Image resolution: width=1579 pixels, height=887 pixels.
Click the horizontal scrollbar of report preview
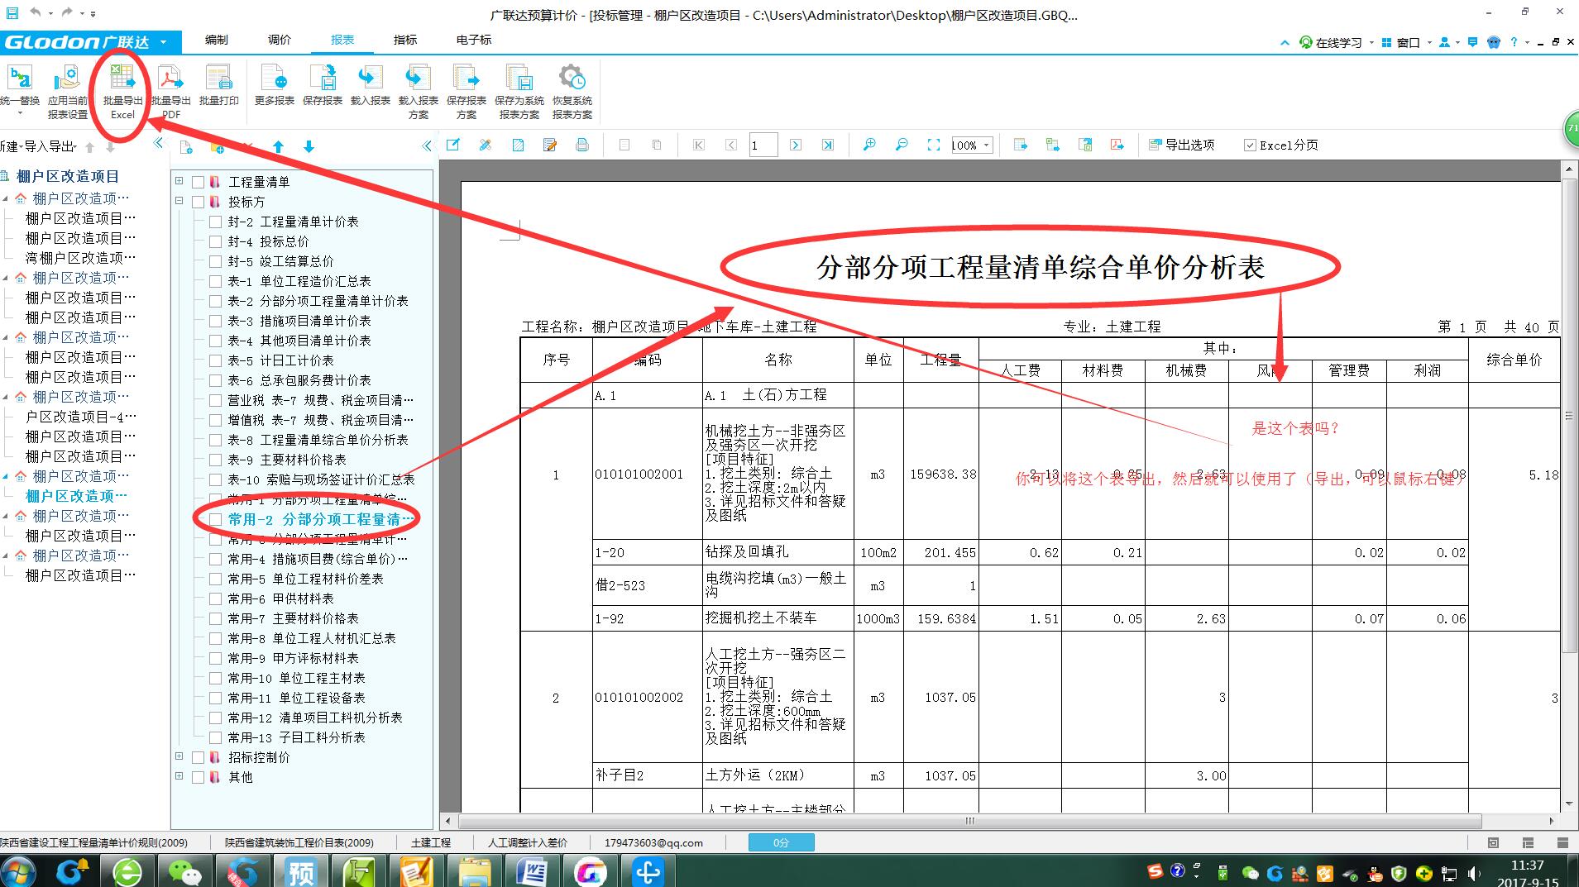969,822
